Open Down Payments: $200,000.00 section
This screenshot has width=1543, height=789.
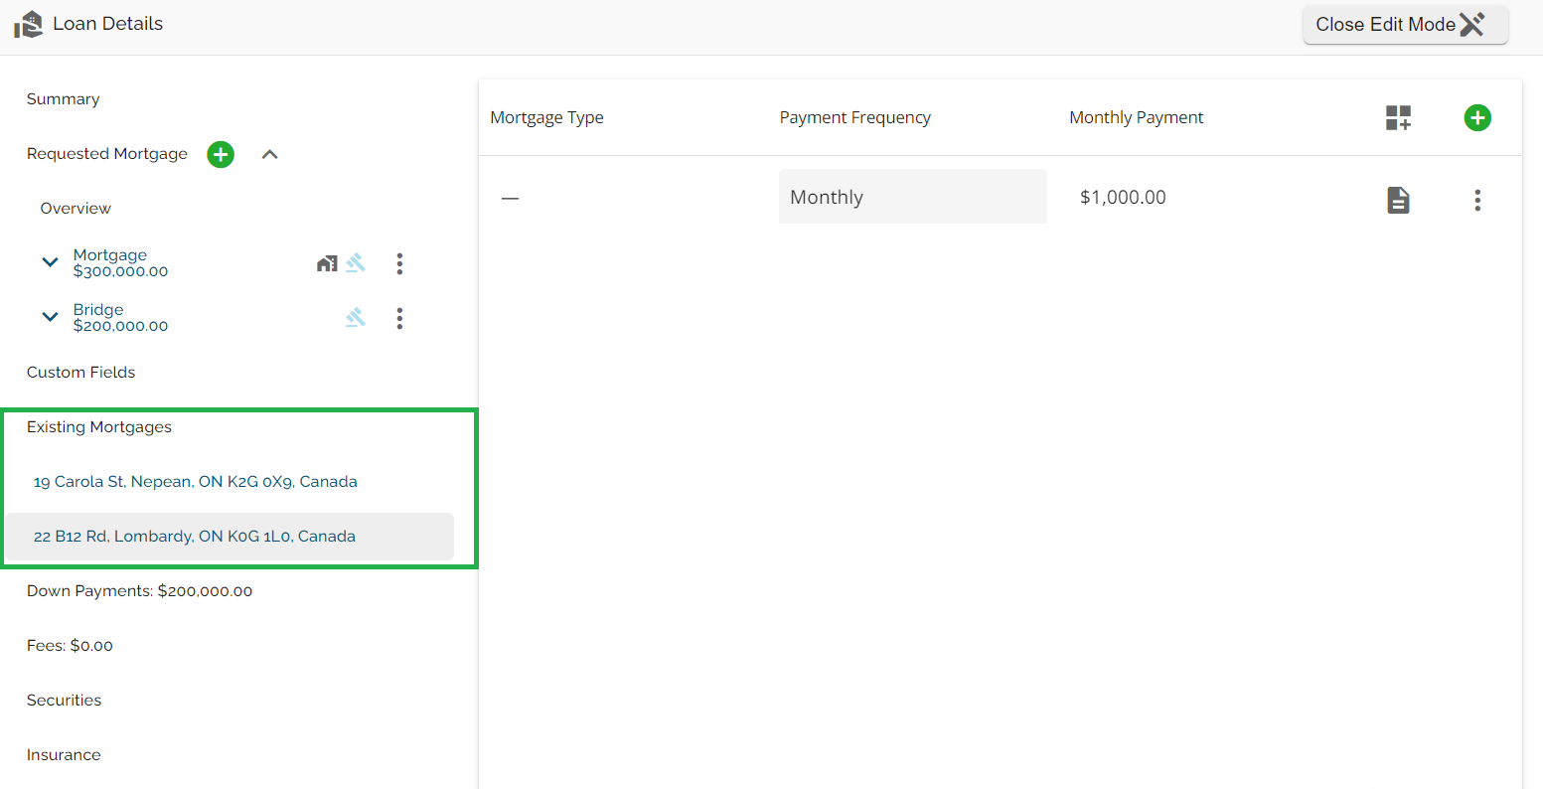pos(139,591)
